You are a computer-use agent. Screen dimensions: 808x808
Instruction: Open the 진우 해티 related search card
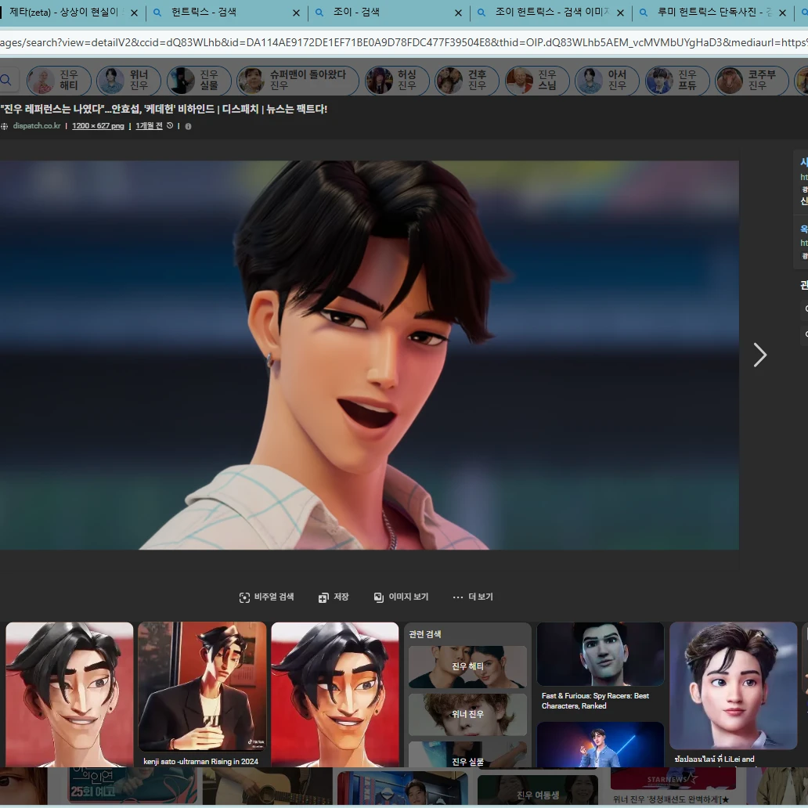pos(467,666)
